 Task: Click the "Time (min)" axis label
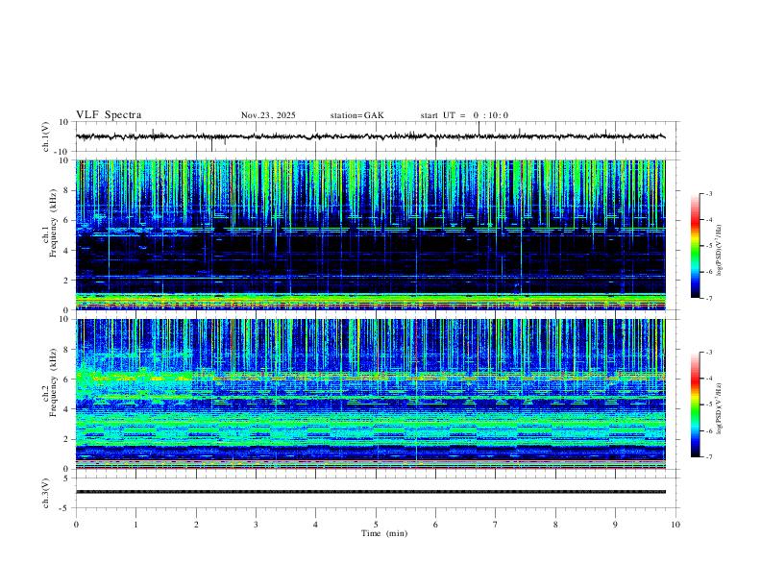tap(384, 533)
